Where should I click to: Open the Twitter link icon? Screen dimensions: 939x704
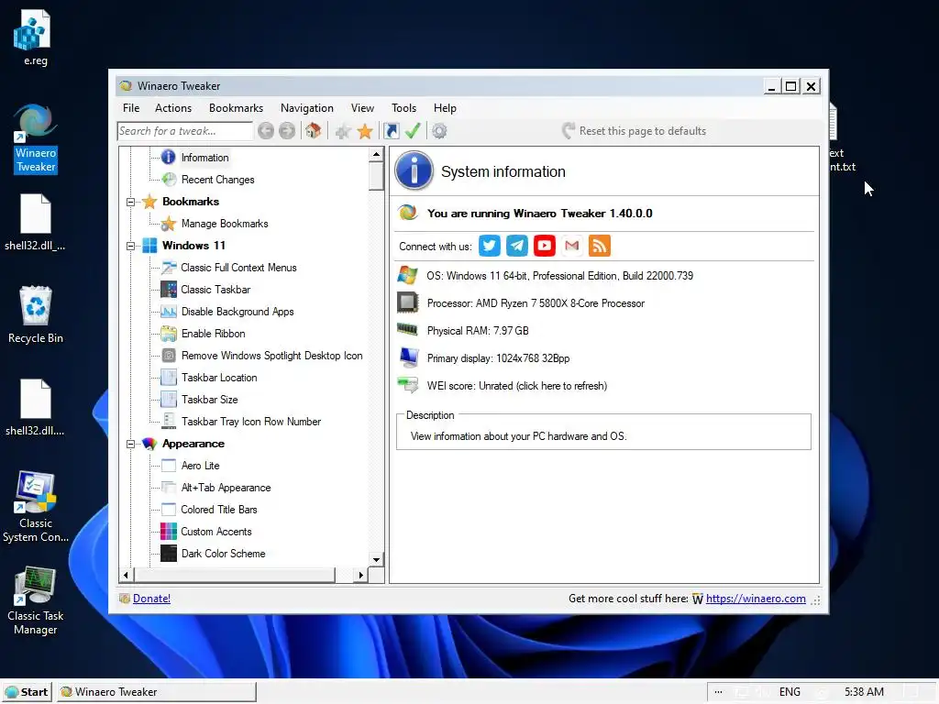pos(490,246)
